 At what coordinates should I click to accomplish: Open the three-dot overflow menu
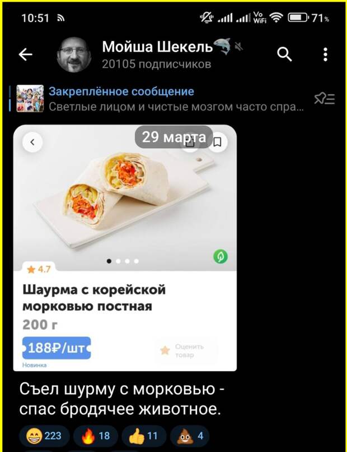pos(325,54)
